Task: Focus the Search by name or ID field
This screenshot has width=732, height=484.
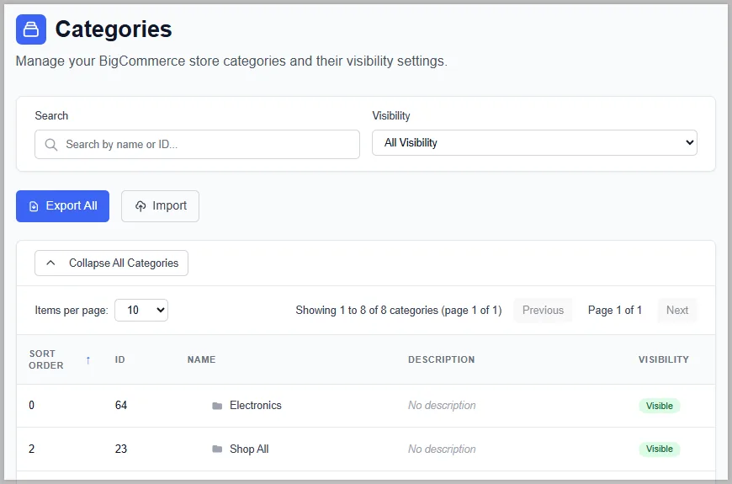Action: (197, 145)
